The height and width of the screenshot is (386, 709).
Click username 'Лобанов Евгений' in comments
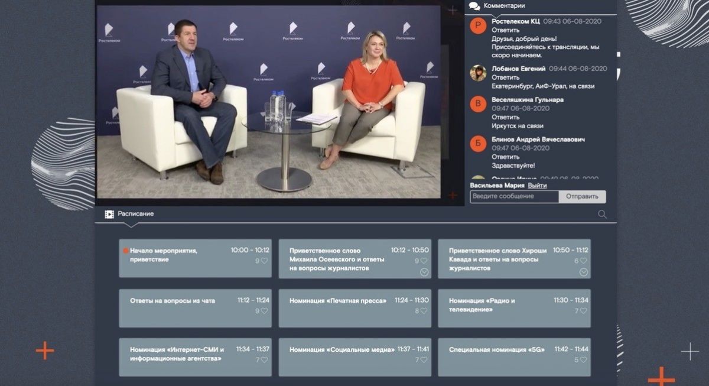tap(519, 69)
